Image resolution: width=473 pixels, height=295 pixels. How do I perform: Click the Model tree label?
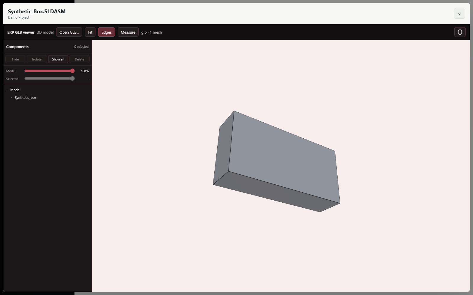15,90
